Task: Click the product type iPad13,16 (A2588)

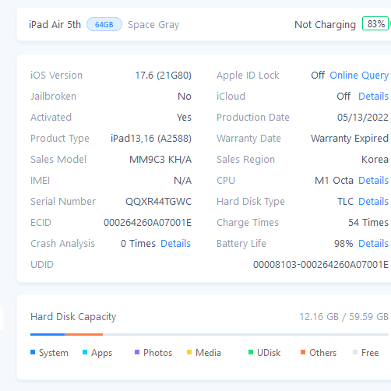Action: click(x=151, y=139)
